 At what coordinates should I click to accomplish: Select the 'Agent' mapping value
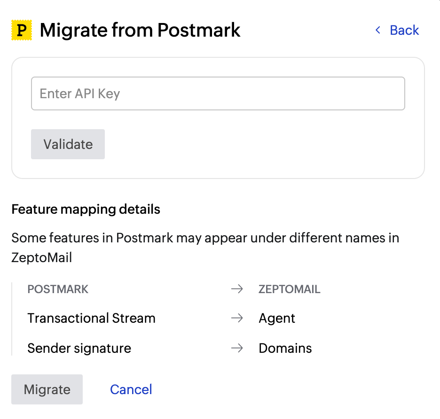[277, 318]
